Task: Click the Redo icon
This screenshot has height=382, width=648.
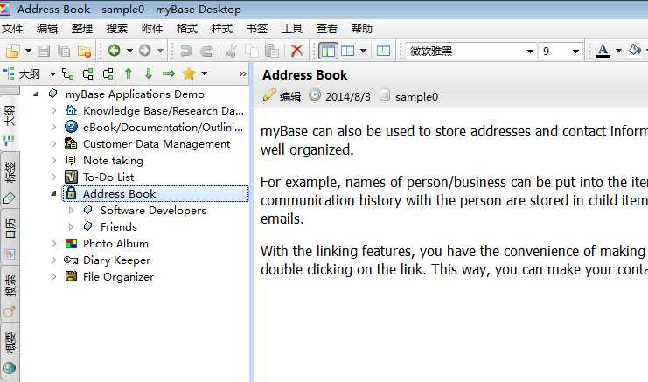Action: [206, 51]
